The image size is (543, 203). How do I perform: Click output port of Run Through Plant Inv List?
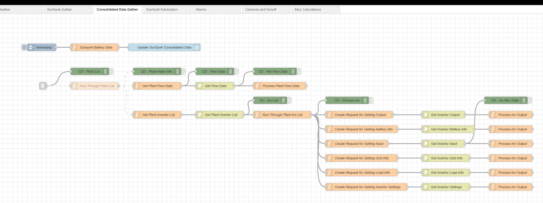(311, 115)
